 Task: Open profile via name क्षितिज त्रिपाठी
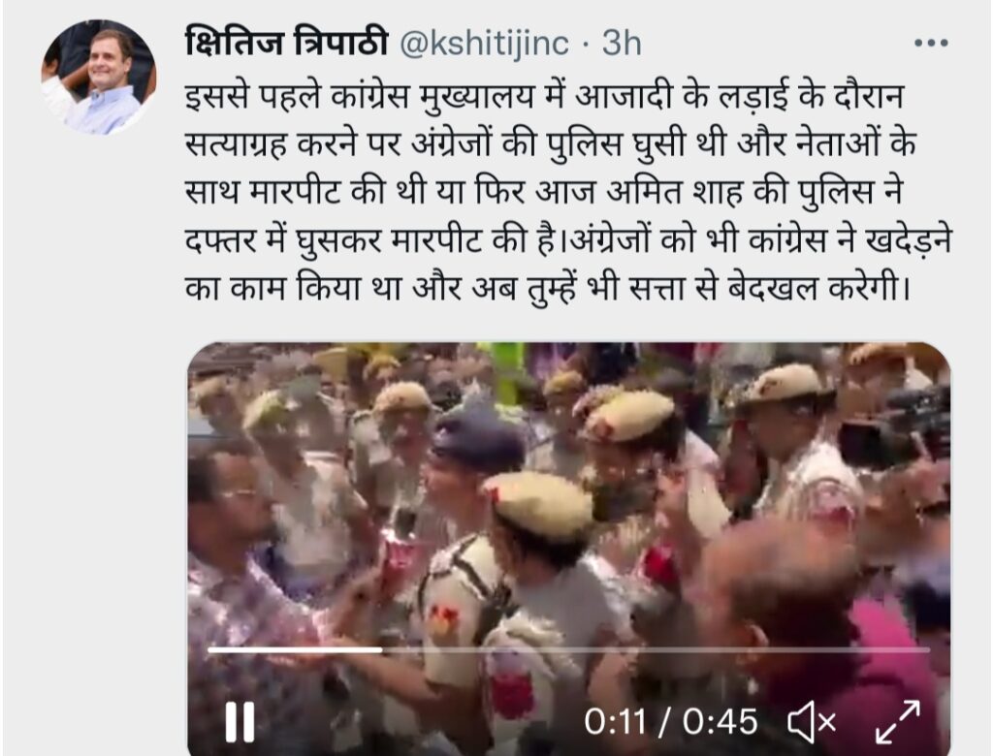pos(286,43)
